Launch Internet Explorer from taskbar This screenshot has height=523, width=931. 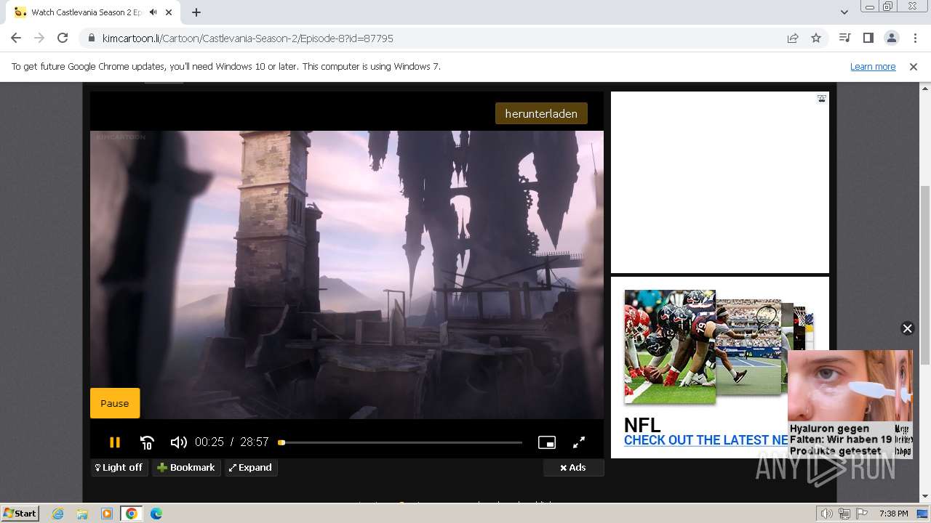point(57,514)
